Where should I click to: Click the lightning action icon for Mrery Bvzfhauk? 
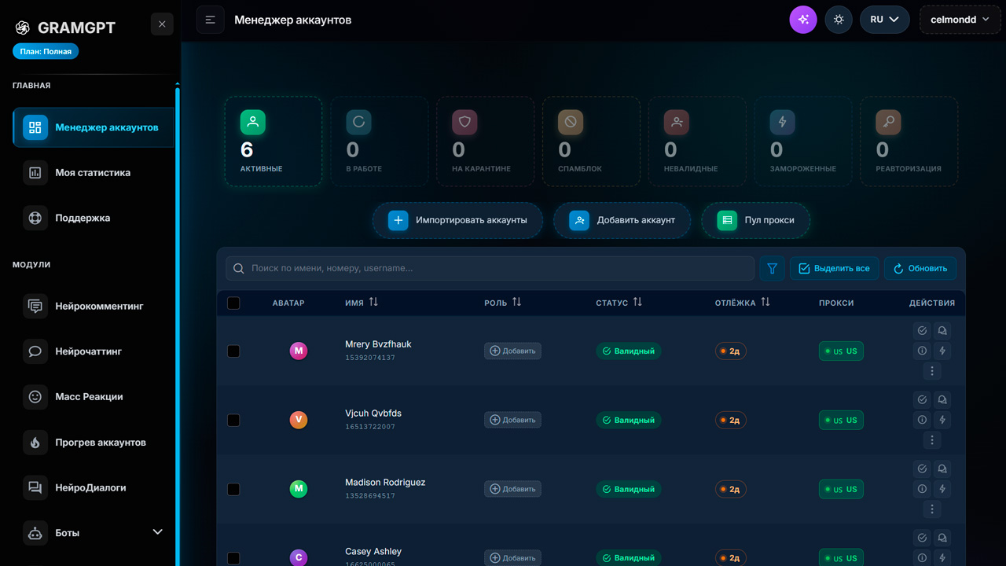[942, 351]
